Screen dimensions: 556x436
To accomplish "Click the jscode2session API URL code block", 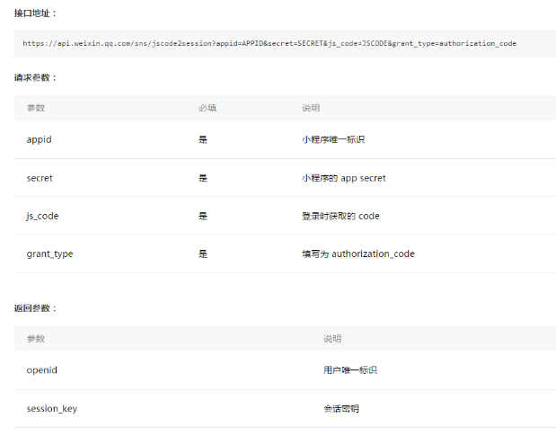I will (269, 43).
